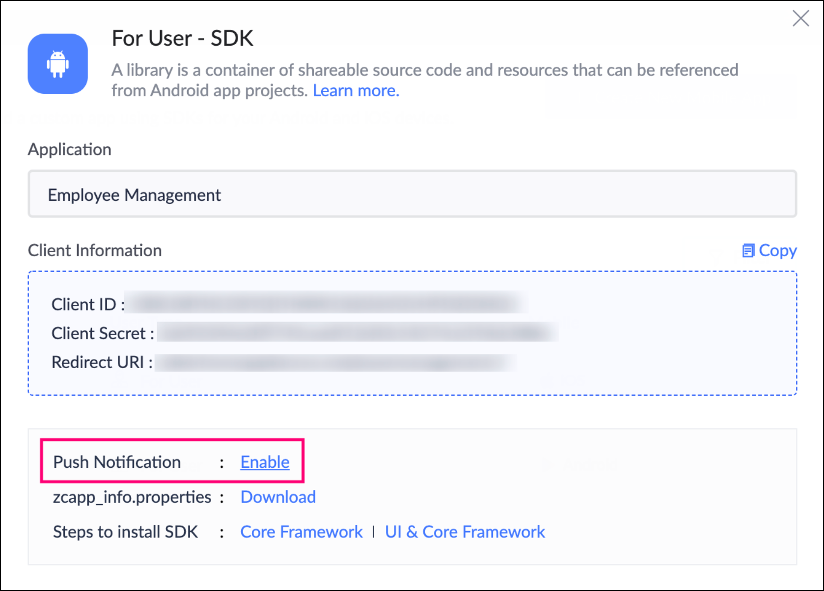Click the Client ID label
This screenshot has height=591, width=824.
[83, 304]
